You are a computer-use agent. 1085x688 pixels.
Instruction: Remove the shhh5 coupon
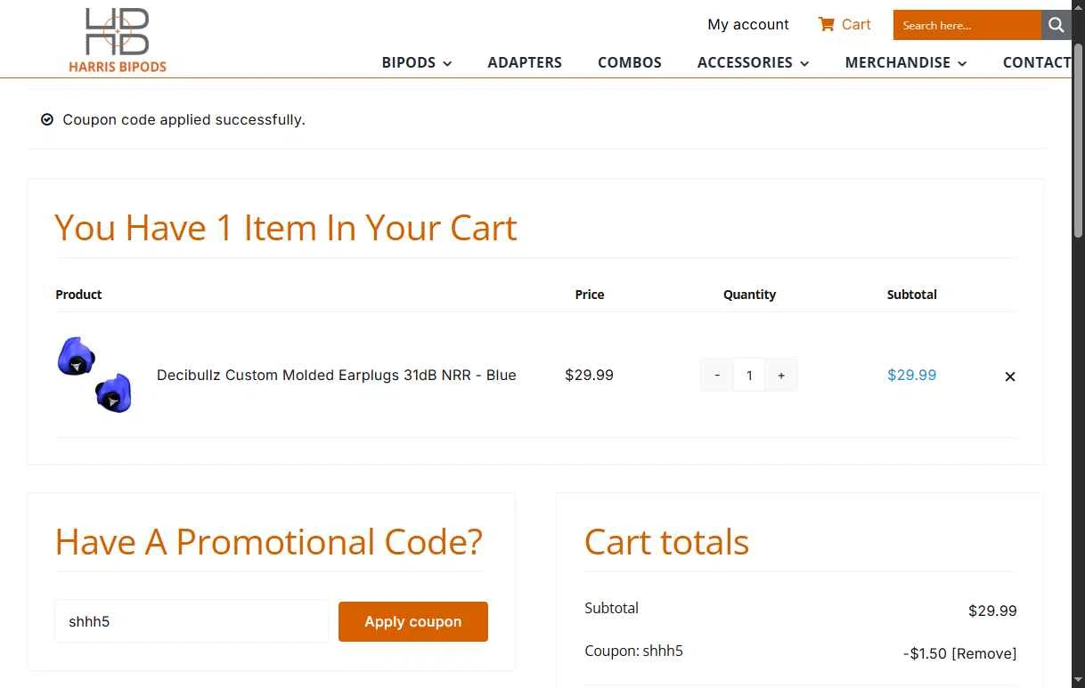[983, 653]
